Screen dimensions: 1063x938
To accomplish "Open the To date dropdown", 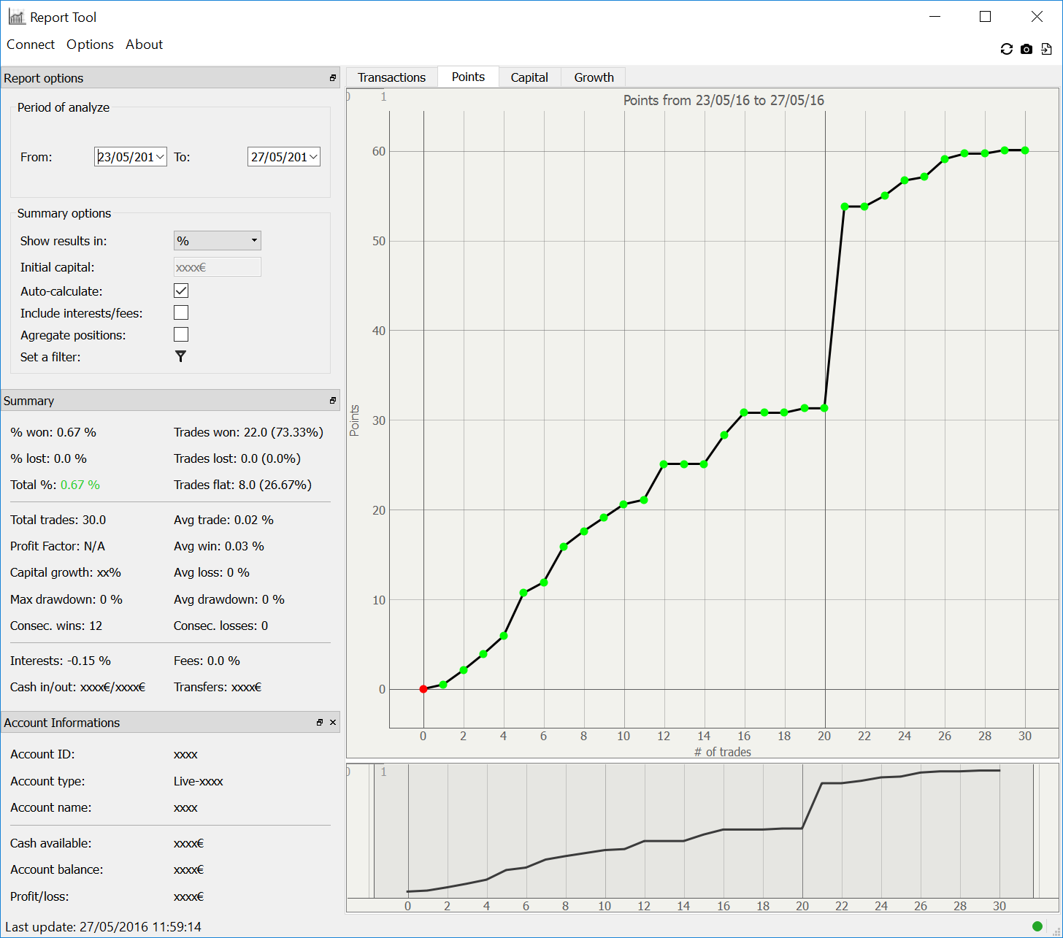I will (x=313, y=157).
